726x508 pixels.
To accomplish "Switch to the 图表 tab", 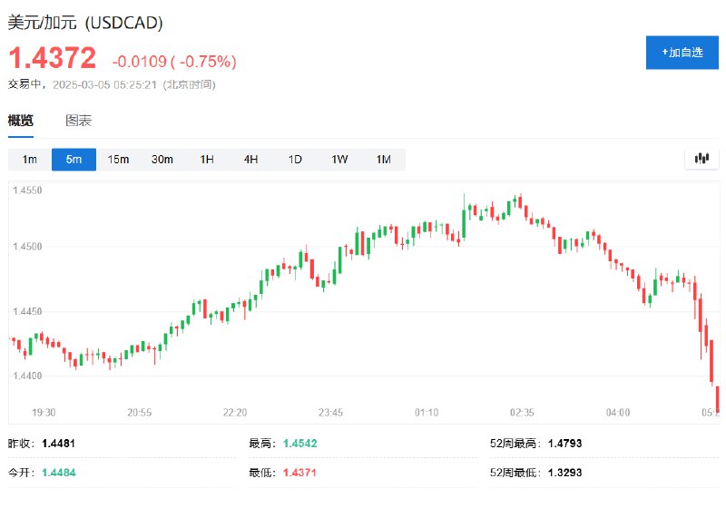I will 78,121.
